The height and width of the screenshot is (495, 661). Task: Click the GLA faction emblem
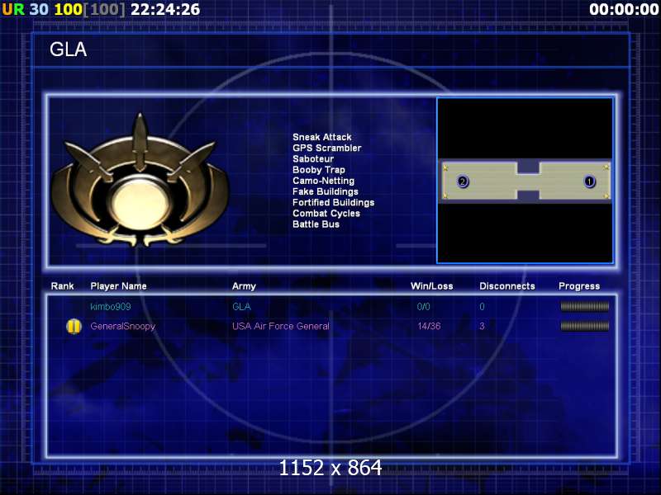click(x=140, y=180)
